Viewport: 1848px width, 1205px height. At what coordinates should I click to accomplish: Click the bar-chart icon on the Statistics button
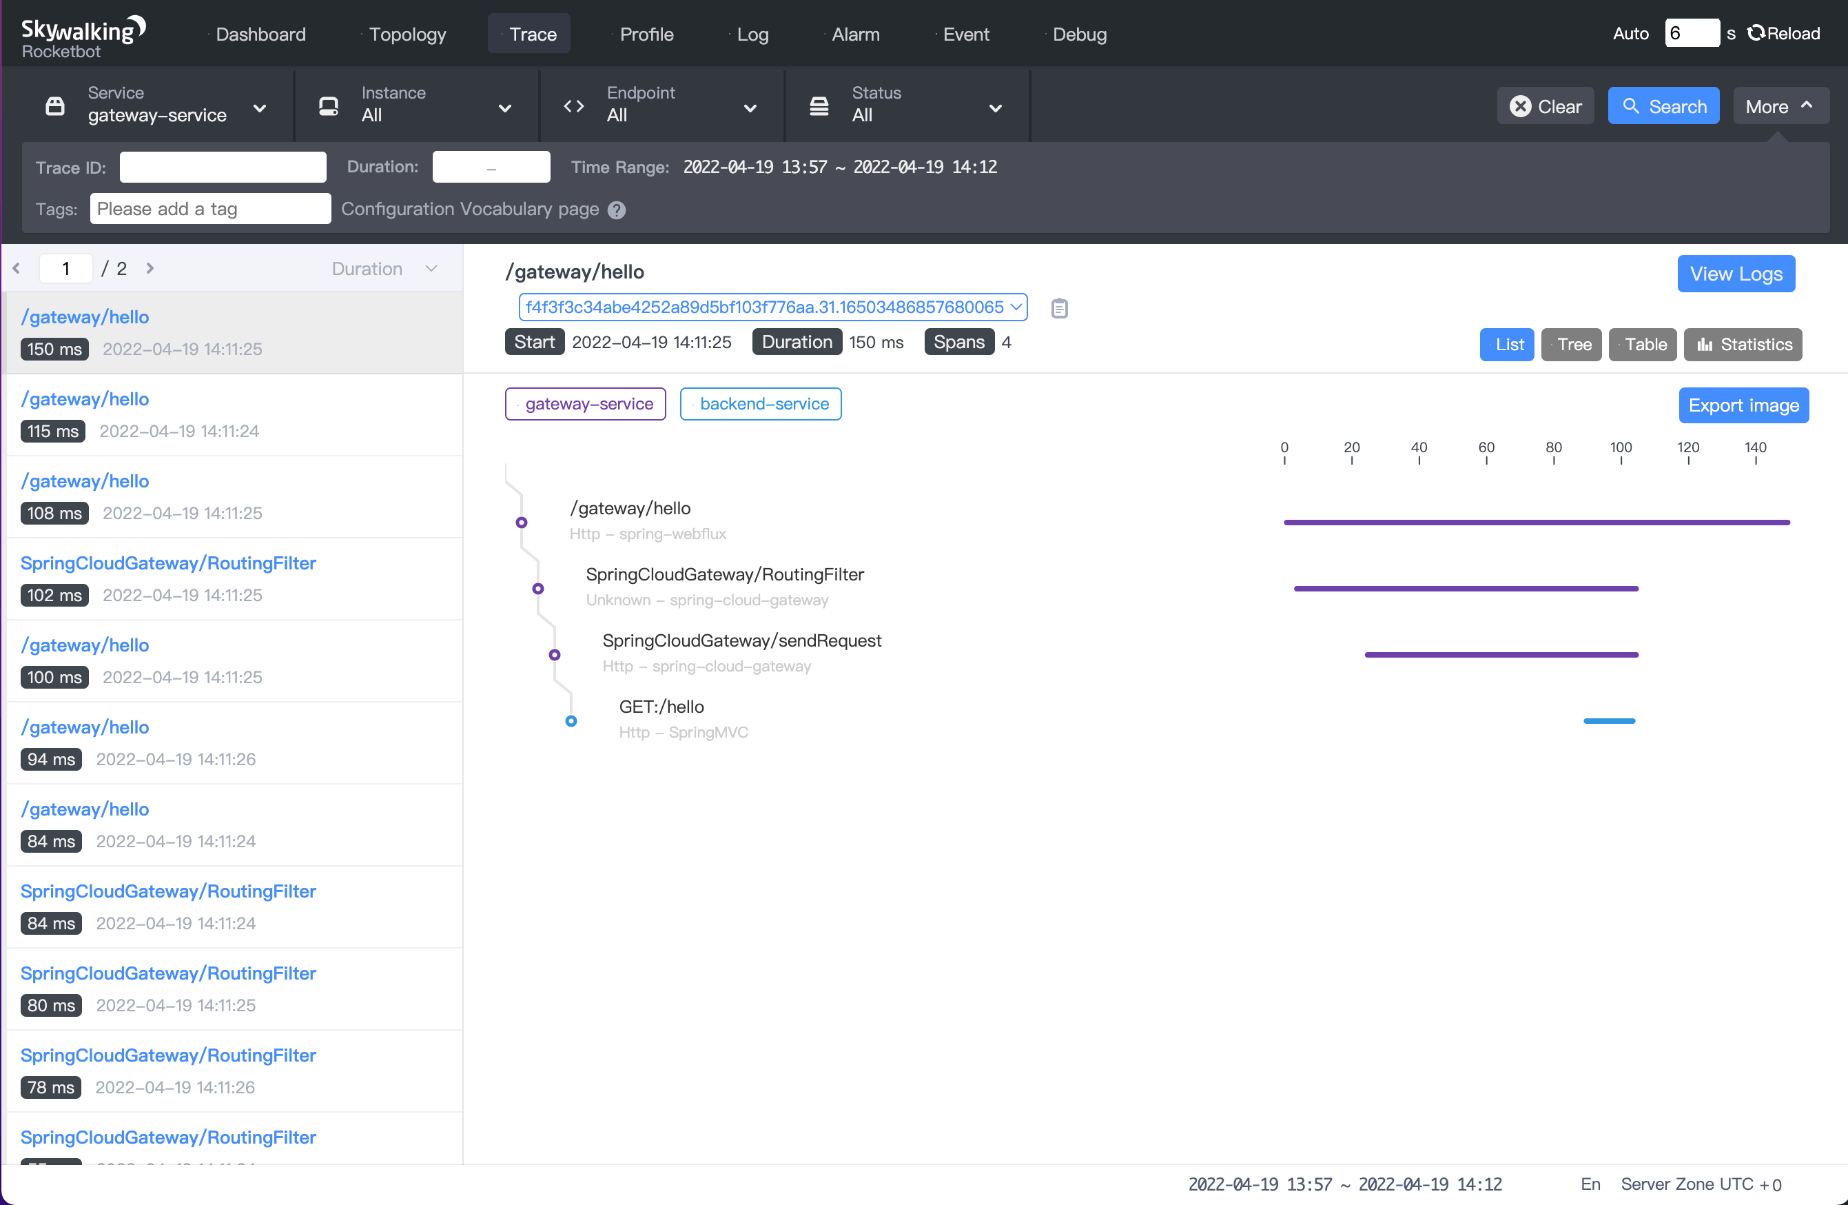coord(1705,344)
